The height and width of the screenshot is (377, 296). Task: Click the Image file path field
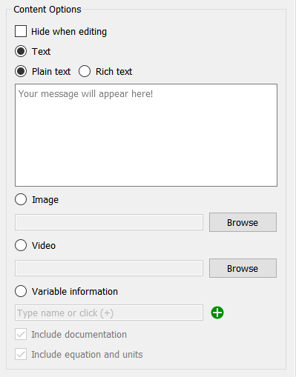pos(109,222)
